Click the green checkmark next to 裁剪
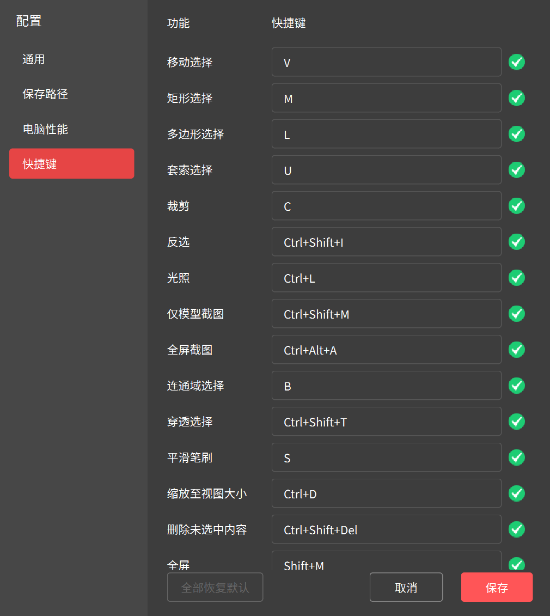 click(x=516, y=206)
